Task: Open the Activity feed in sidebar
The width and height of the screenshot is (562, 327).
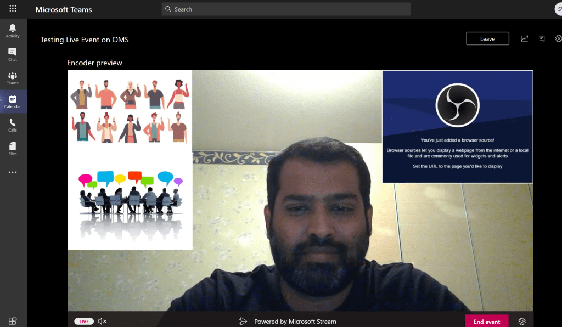Action: (13, 31)
